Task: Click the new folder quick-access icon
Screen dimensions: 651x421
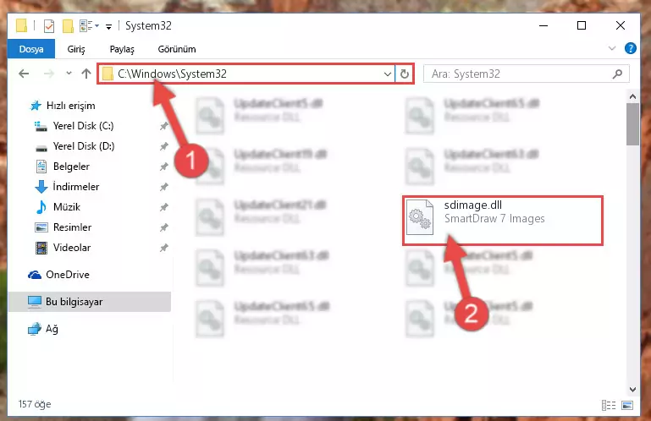Action: [x=68, y=25]
